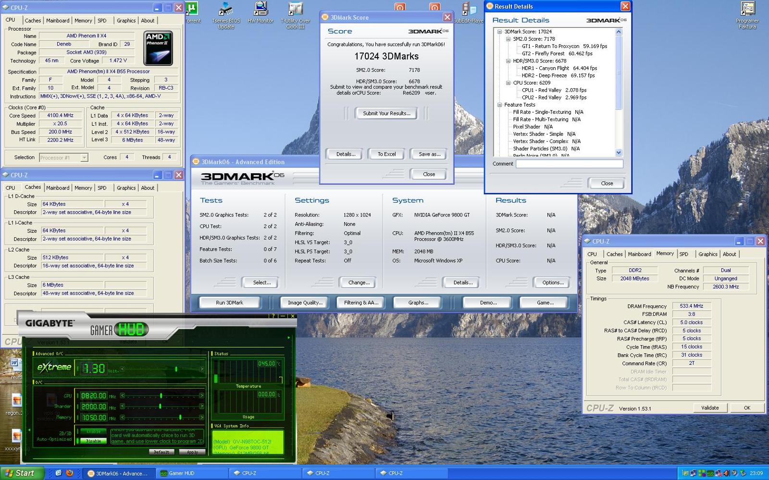The height and width of the screenshot is (480, 769).
Task: Click the Result Details scroll-down arrow
Action: (x=619, y=153)
